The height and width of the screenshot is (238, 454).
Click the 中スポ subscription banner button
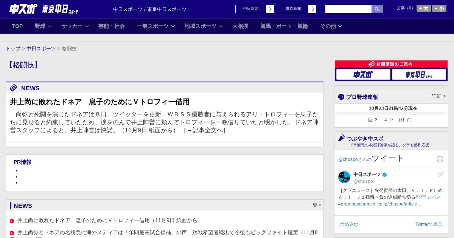363,74
